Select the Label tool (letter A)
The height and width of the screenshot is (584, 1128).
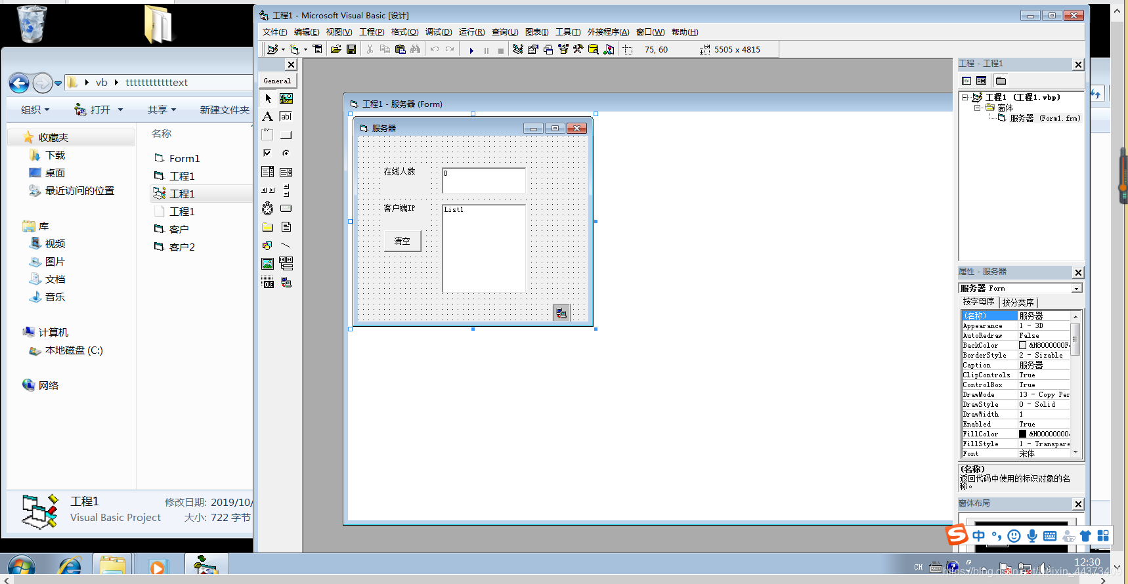point(268,117)
